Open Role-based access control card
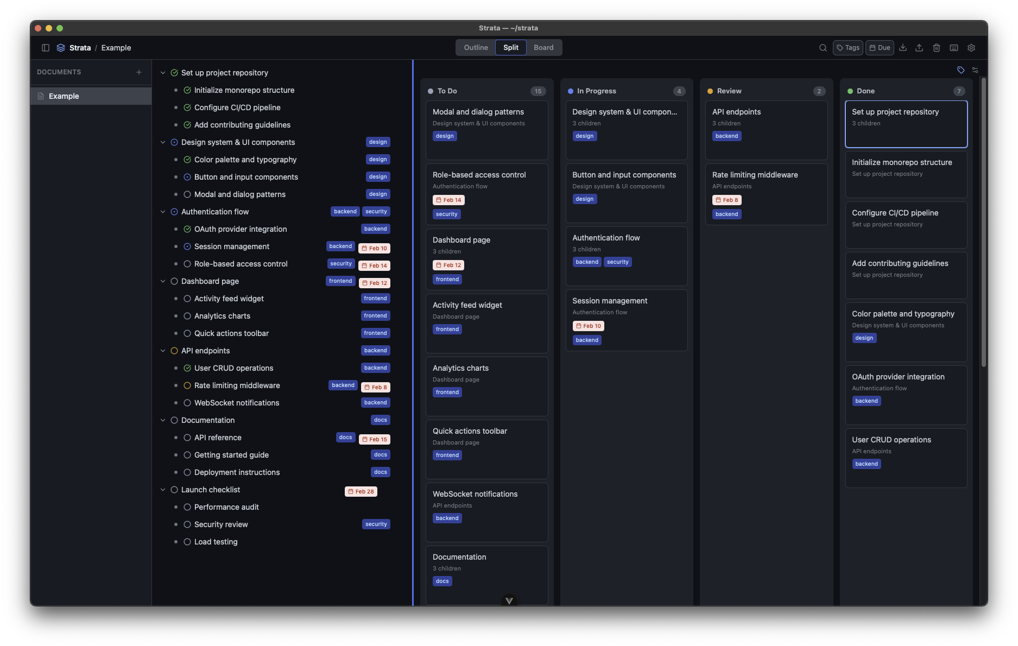The height and width of the screenshot is (646, 1018). point(487,194)
